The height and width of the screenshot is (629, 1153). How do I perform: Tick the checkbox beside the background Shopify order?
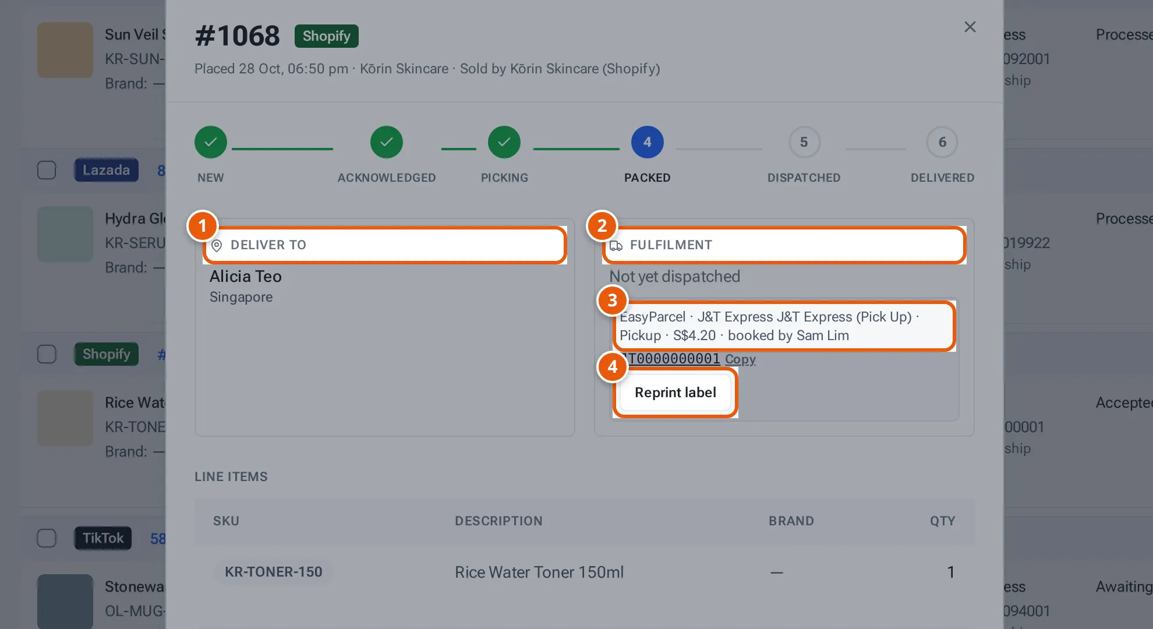coord(47,354)
